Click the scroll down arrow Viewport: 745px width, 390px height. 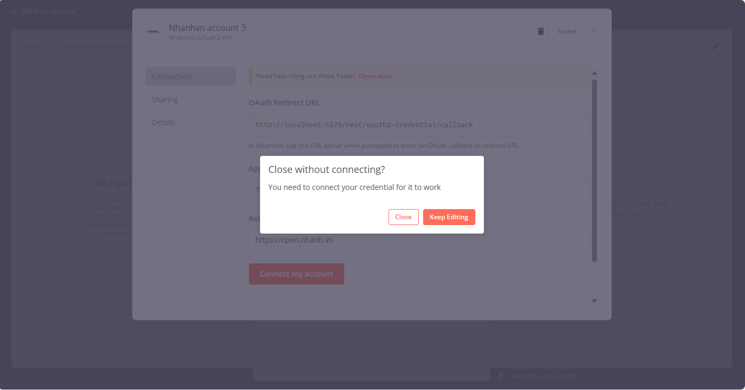pyautogui.click(x=594, y=301)
